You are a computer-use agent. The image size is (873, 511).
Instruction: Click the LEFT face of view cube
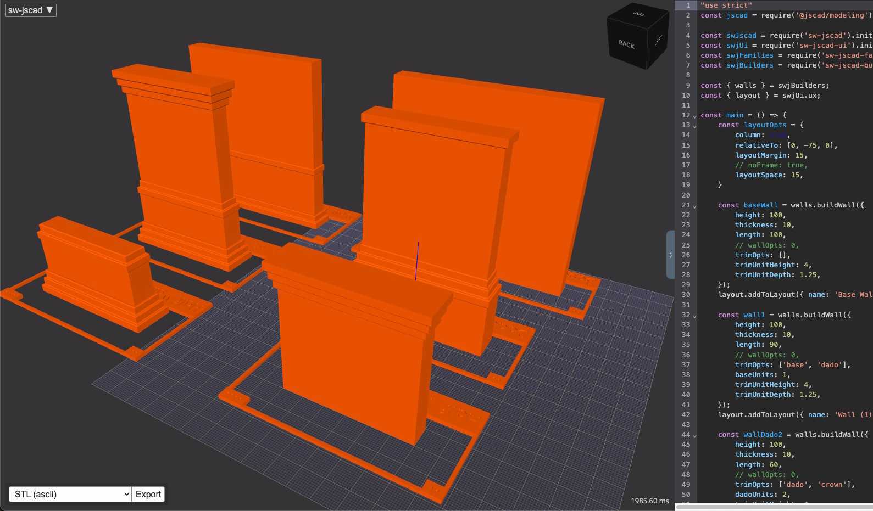pyautogui.click(x=658, y=41)
